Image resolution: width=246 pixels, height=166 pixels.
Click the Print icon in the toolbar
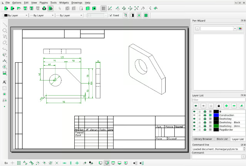(x=44, y=8)
